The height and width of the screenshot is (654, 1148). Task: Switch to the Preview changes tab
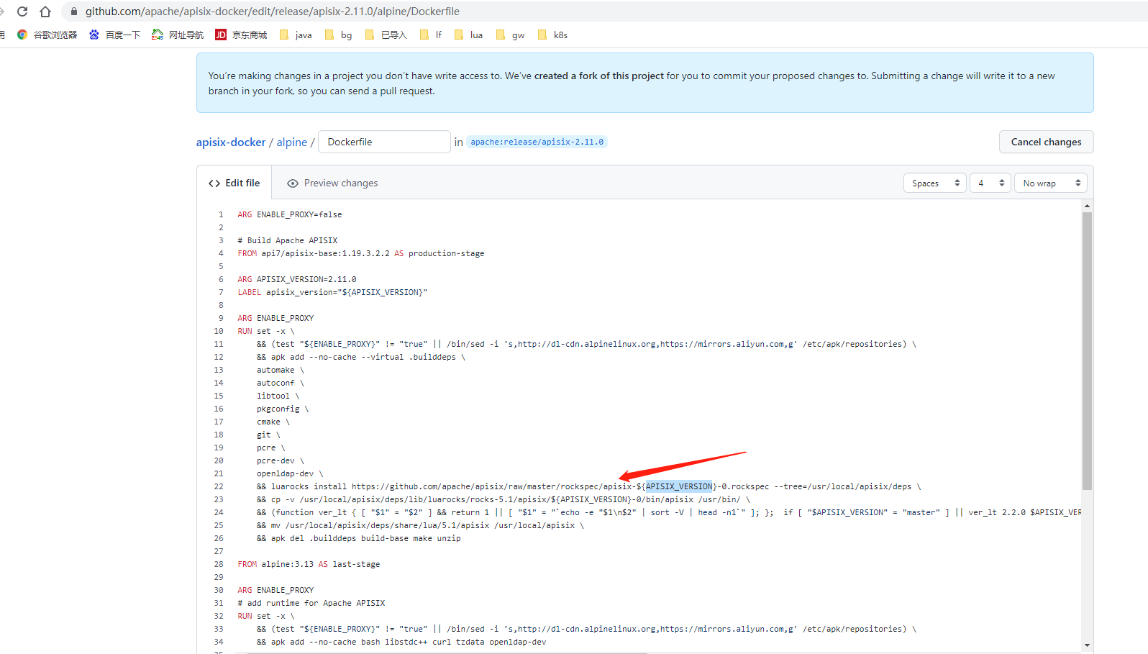[x=332, y=183]
